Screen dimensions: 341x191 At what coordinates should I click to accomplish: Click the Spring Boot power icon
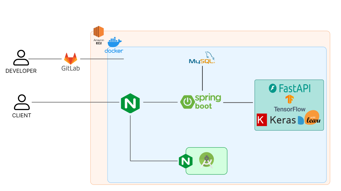(187, 102)
